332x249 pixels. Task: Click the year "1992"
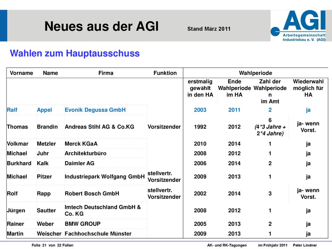click(200, 127)
